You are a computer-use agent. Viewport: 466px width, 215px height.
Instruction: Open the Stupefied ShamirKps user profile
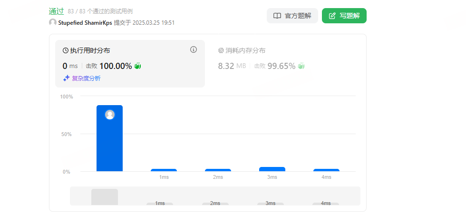tap(85, 23)
